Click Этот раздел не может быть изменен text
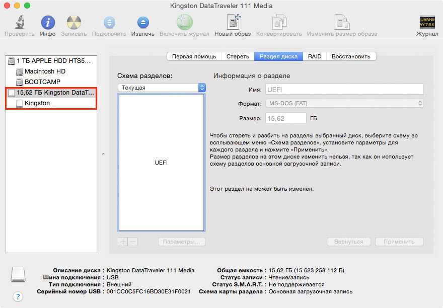Screen dimensions: 443x308 click(262, 189)
